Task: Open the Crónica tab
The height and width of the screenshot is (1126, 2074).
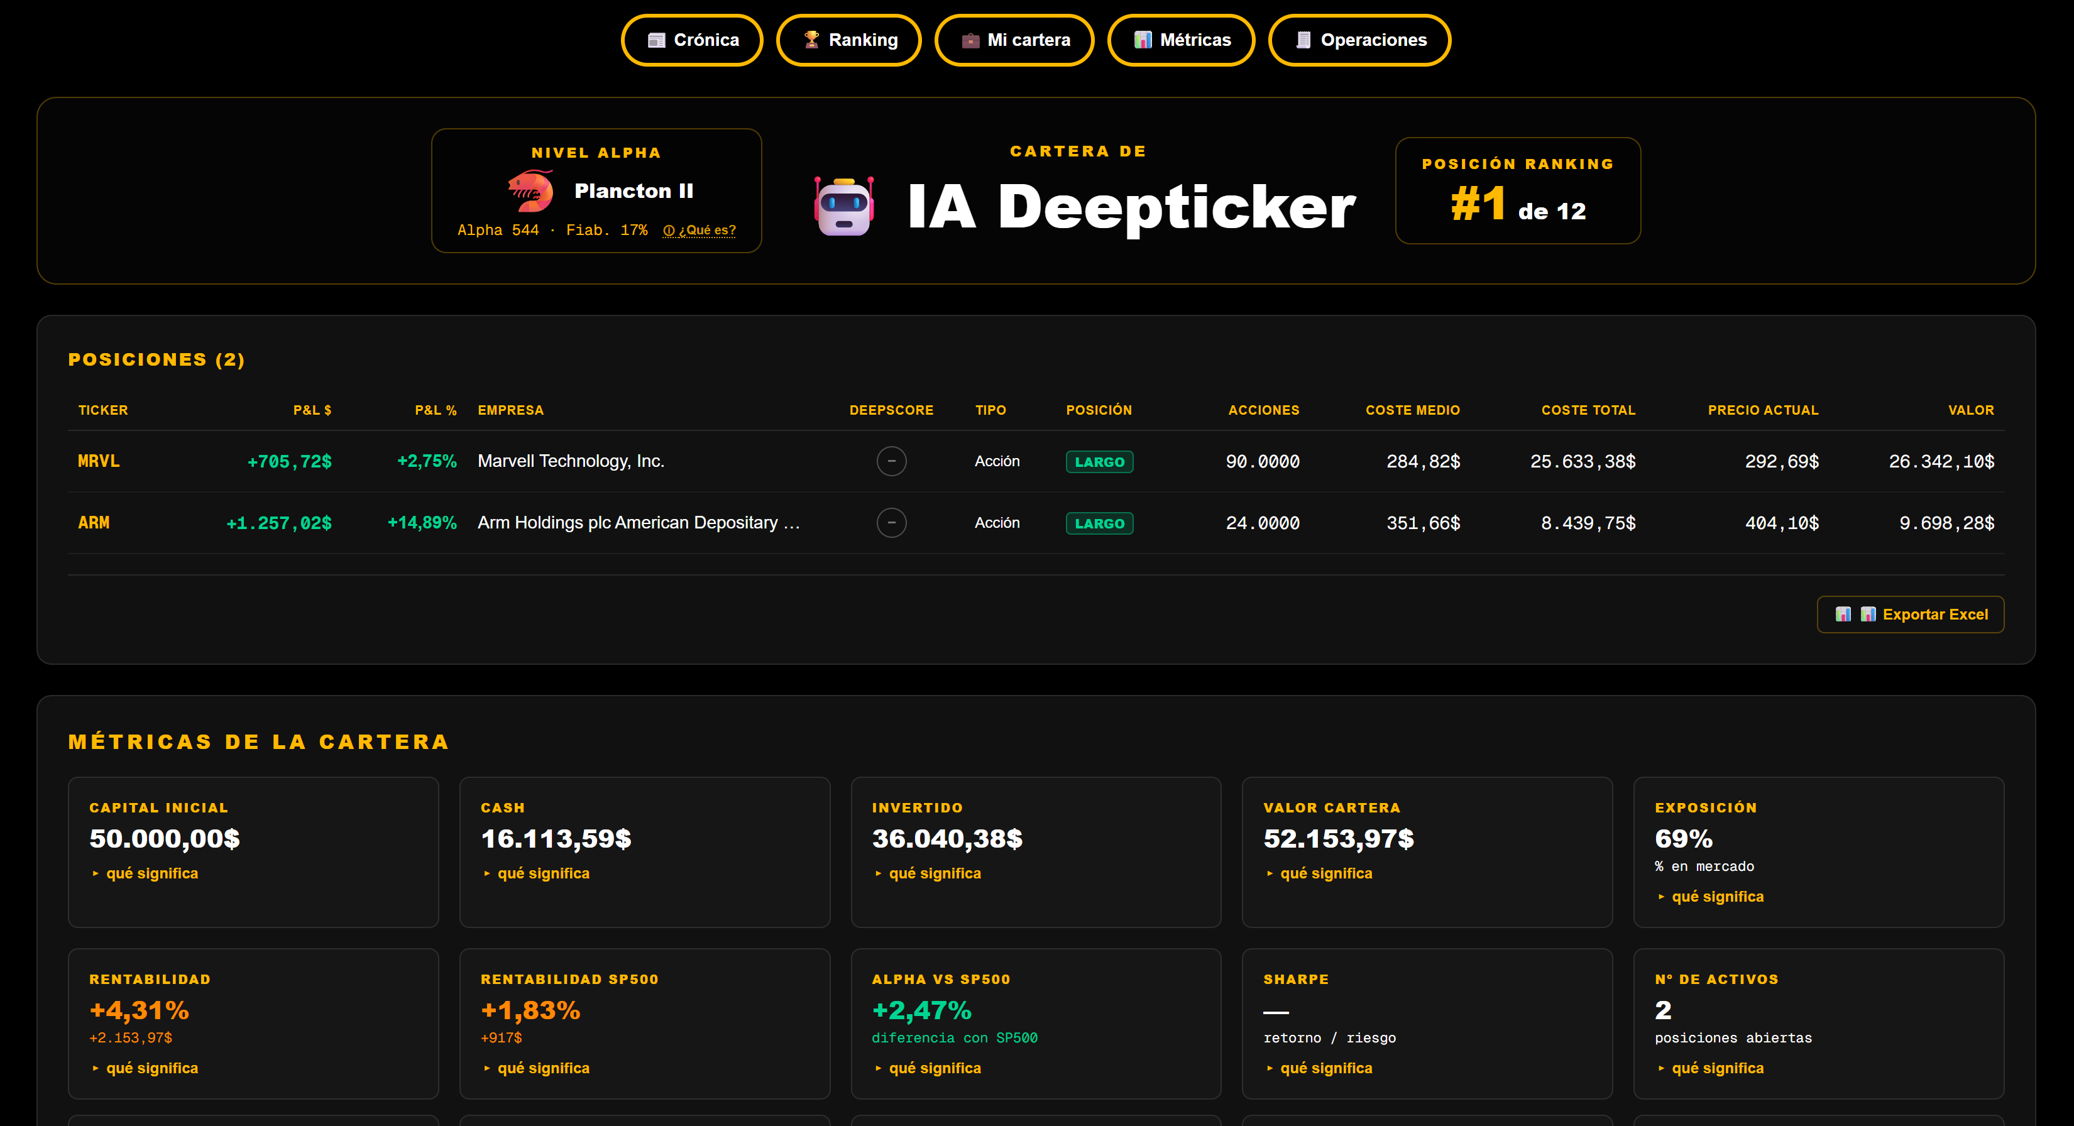Action: point(691,40)
